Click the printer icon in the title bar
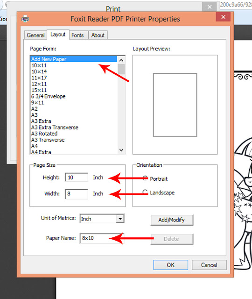252x299 pixels. 25,19
